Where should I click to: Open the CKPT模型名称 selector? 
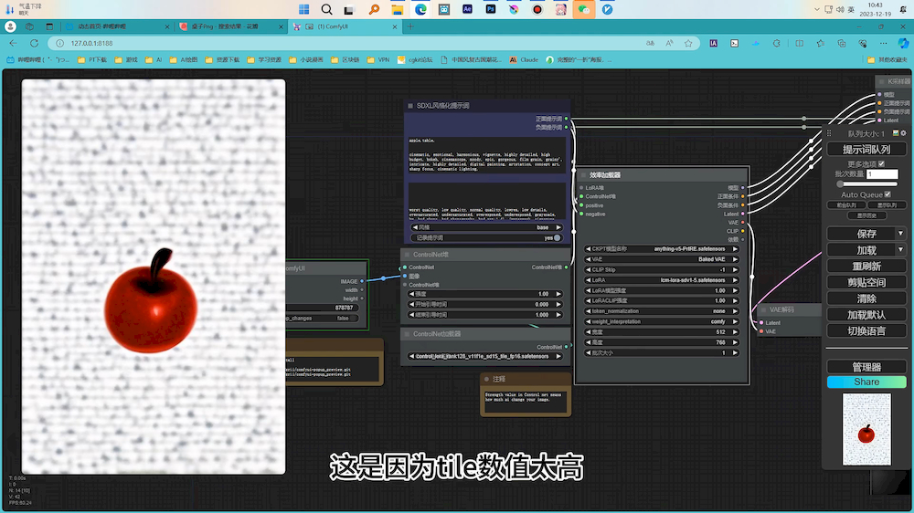pyautogui.click(x=664, y=248)
